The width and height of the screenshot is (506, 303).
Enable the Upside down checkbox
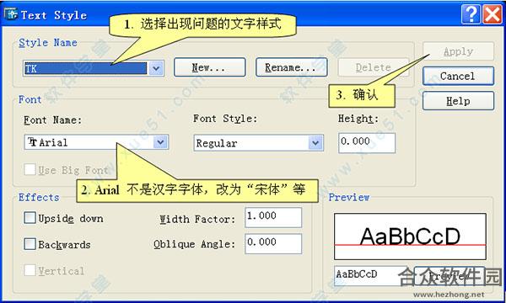coord(30,218)
